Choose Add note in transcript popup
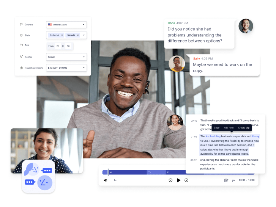The height and width of the screenshot is (207, 276). (x=229, y=128)
